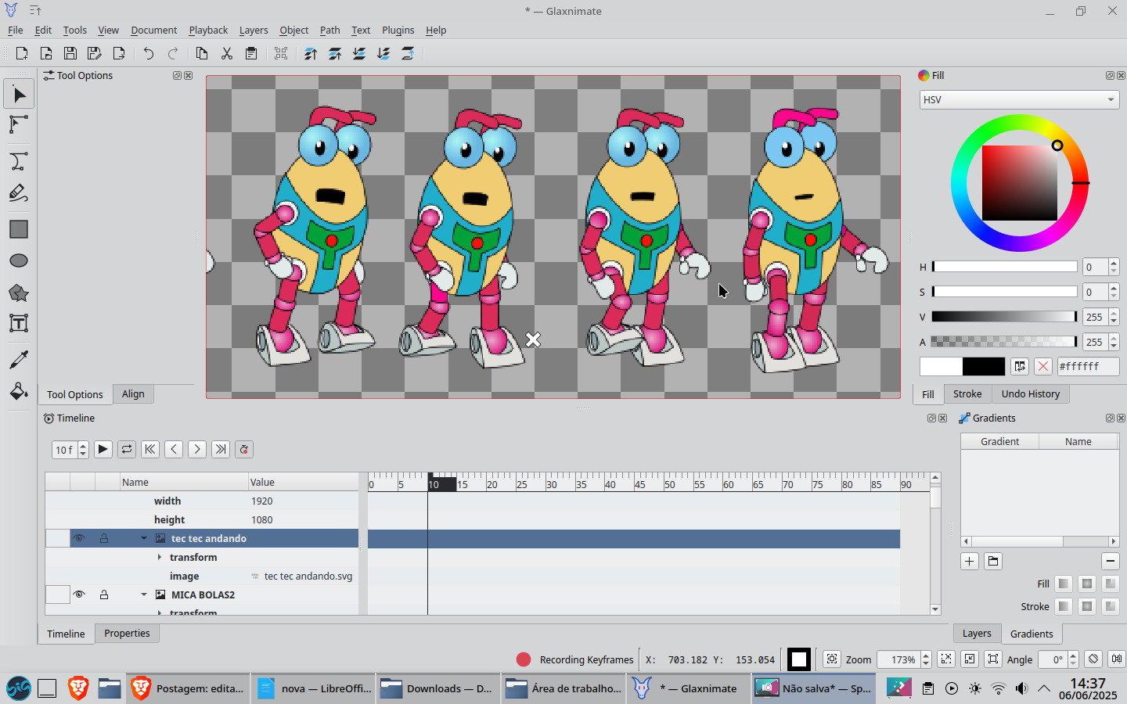The image size is (1127, 704).
Task: Select the fill bucket tool
Action: 19,391
